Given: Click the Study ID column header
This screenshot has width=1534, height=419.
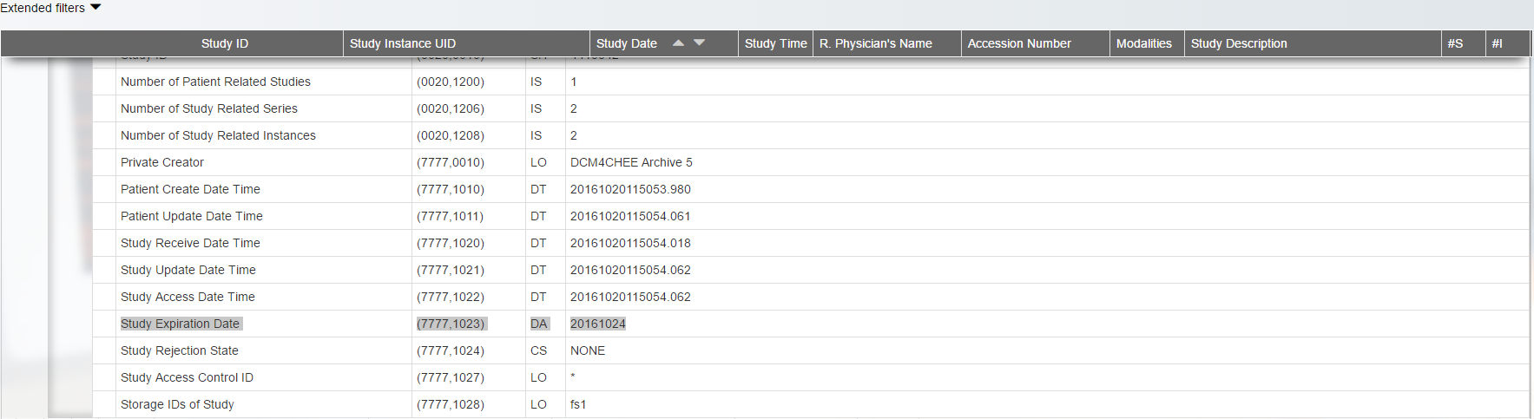Looking at the screenshot, I should point(225,43).
